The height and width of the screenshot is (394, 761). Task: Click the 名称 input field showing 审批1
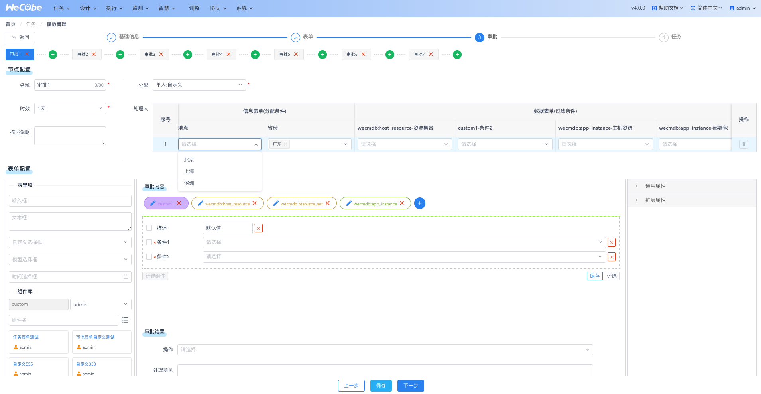70,85
